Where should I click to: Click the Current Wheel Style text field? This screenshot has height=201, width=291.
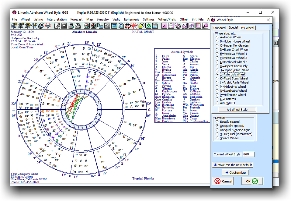(x=248, y=154)
